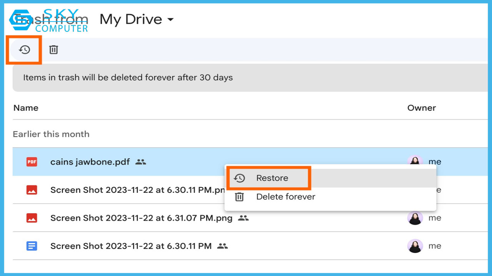
Task: Choose Restore from the context menu
Action: coord(272,178)
